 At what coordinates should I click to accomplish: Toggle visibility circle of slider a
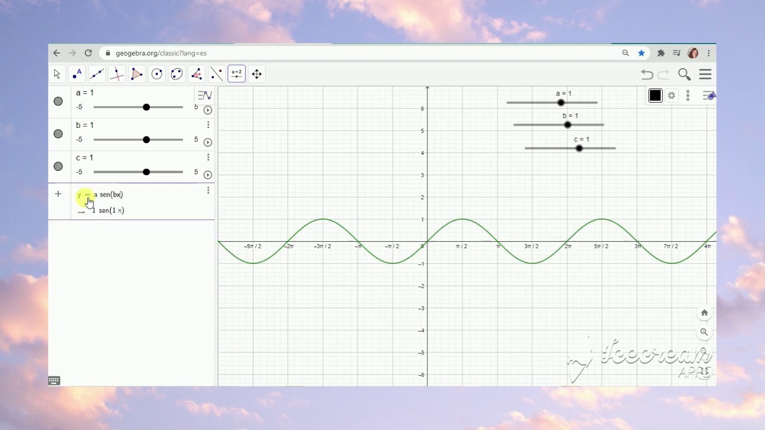[x=58, y=102]
